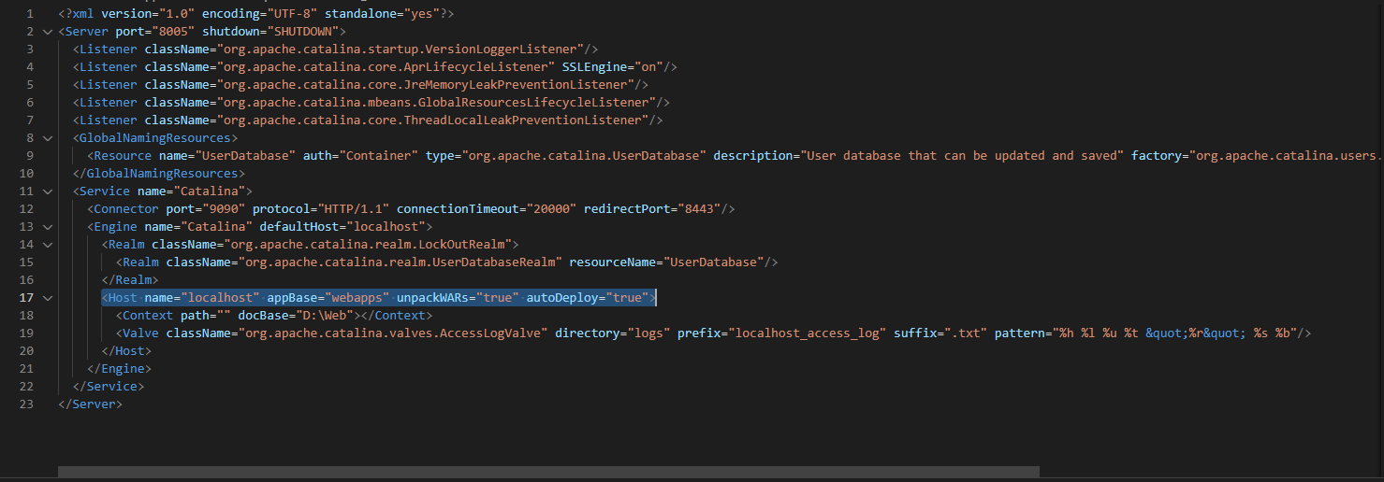Click the Host name value "localhost" on line 17

coord(220,297)
